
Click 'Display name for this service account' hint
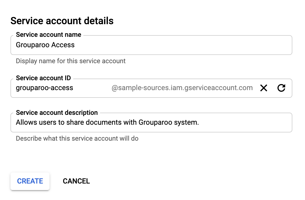(x=71, y=61)
